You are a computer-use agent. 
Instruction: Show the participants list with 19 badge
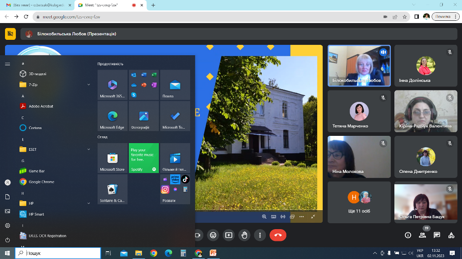pyautogui.click(x=423, y=235)
